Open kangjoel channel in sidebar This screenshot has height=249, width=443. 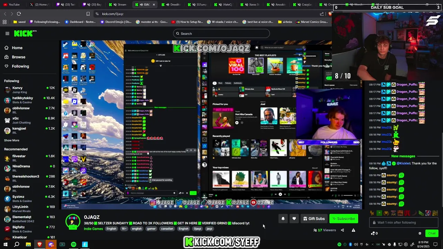[x=30, y=130]
